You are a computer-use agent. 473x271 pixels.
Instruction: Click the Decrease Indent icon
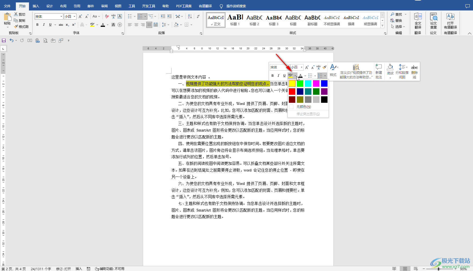[163, 16]
